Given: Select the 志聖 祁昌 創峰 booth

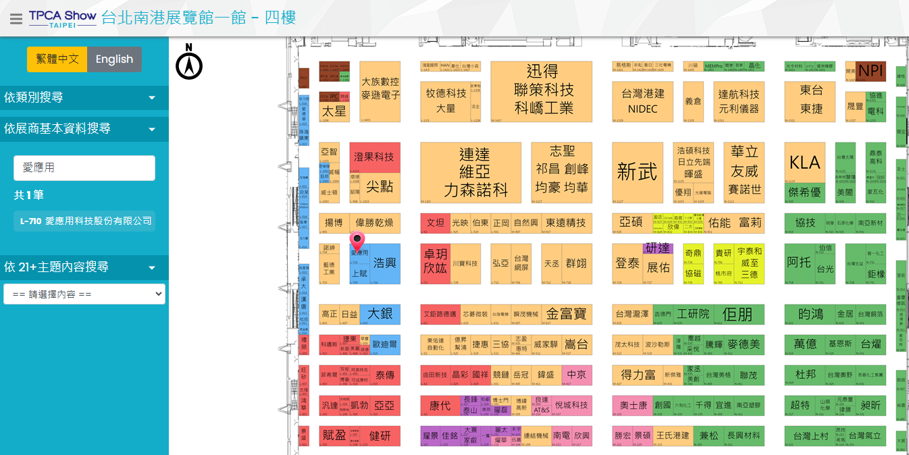Looking at the screenshot, I should [x=562, y=172].
